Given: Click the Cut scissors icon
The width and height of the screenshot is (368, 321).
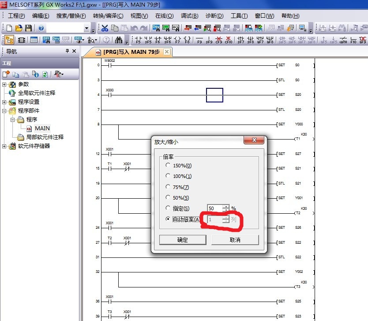Looking at the screenshot, I should 105,28.
